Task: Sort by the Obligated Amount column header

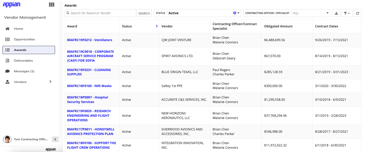Action: pos(278,26)
